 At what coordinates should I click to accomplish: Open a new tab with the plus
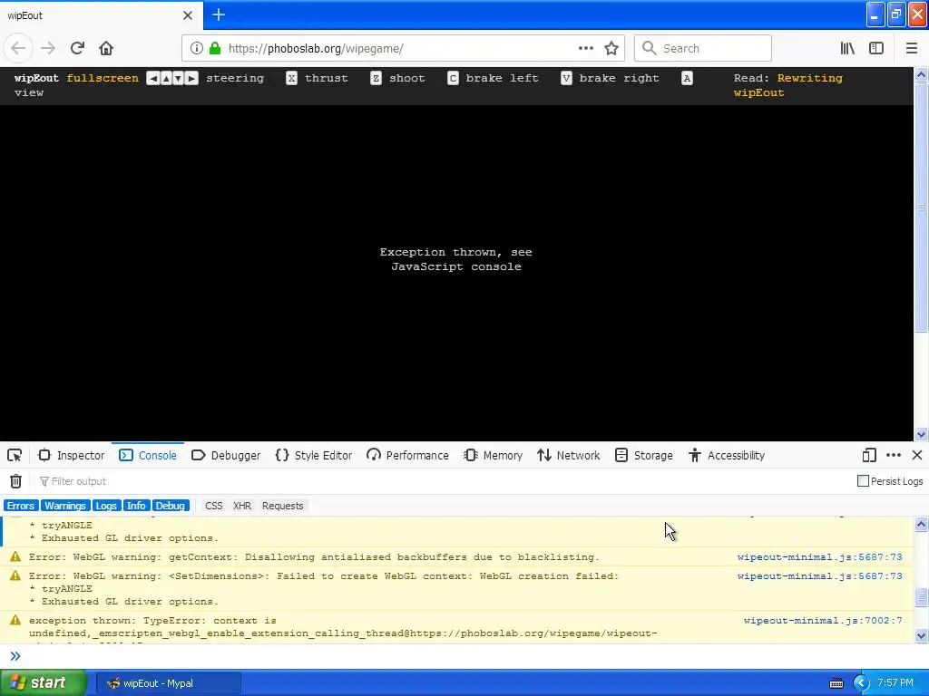coord(219,14)
